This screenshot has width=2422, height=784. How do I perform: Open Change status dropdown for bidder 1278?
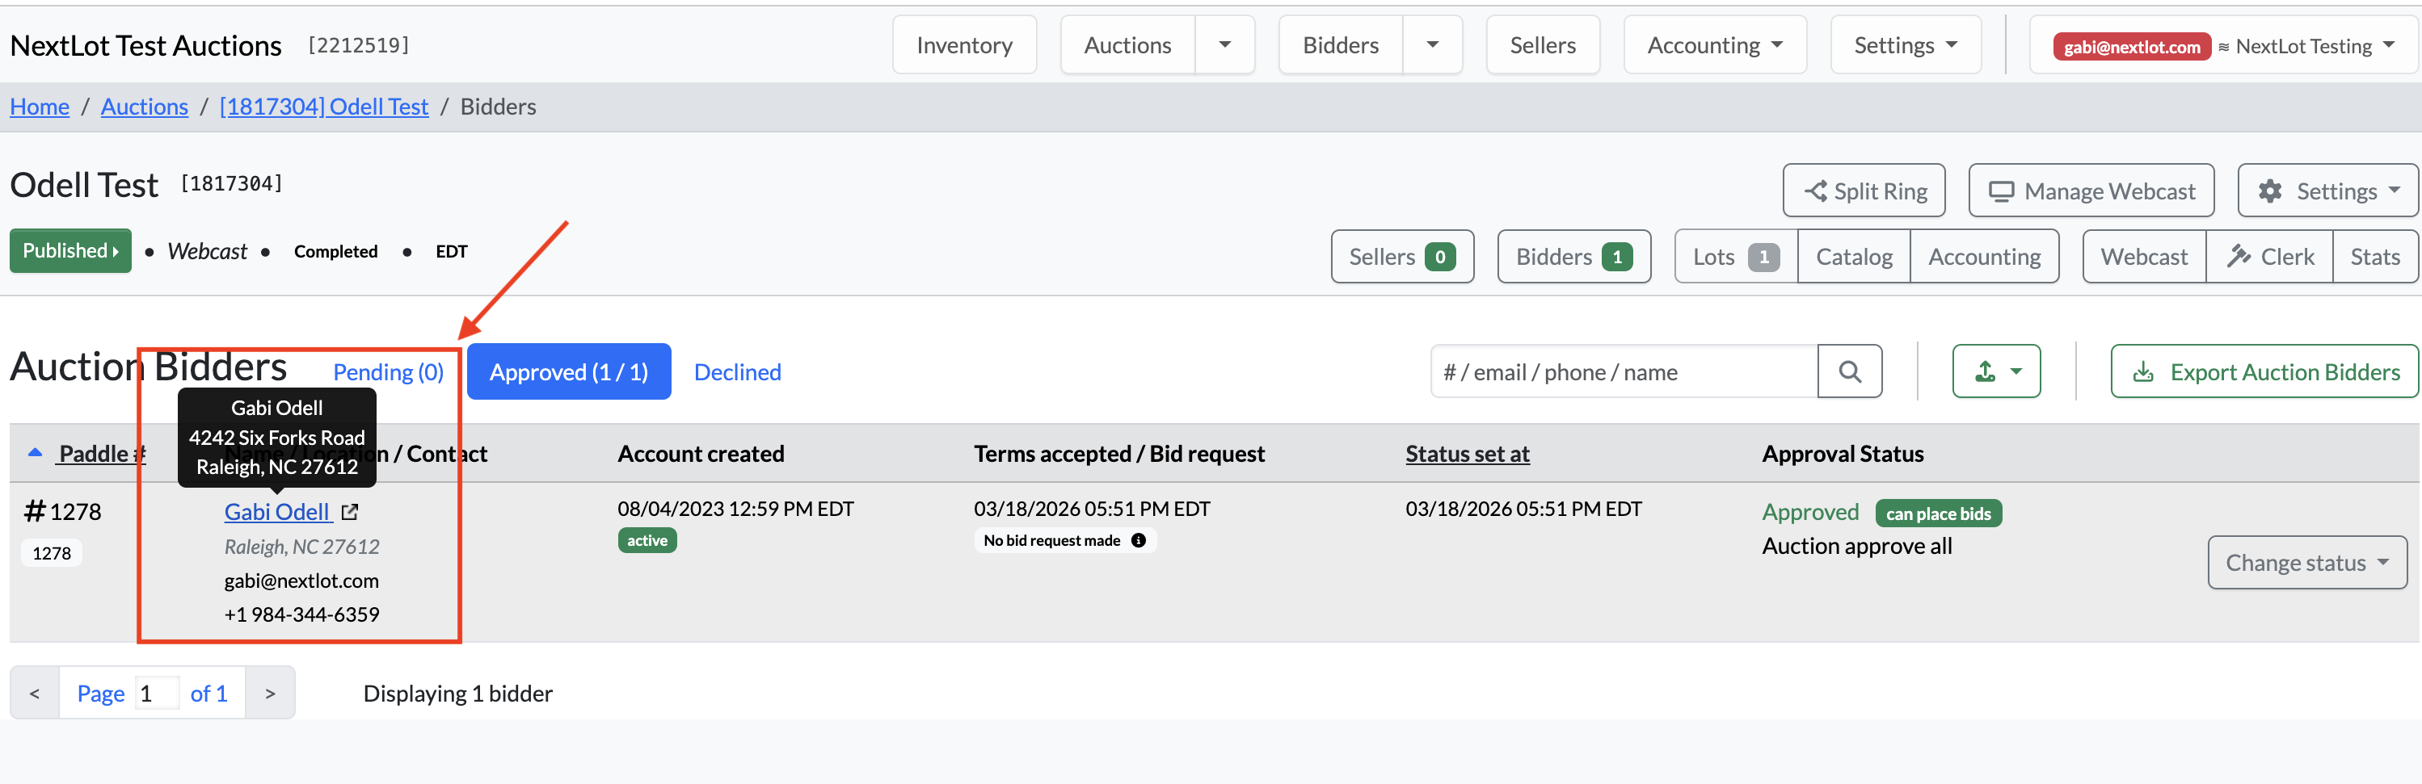(x=2306, y=563)
